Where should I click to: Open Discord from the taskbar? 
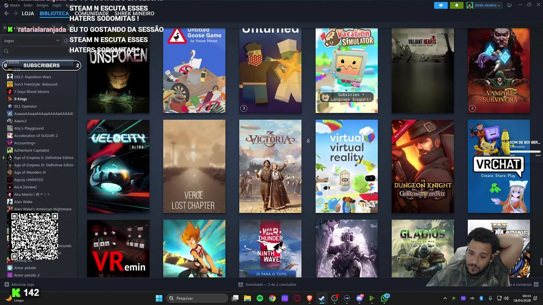(360, 298)
